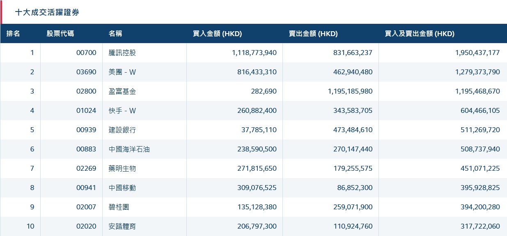The image size is (507, 236).
Task: Select the 安踏體育 stock name
Action: click(x=122, y=226)
